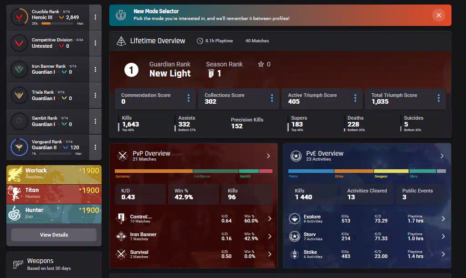
Task: Open Iron Banner Rank options menu
Action: (95, 69)
